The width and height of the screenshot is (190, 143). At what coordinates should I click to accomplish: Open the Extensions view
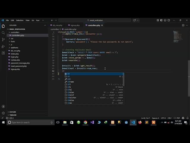point(3,53)
